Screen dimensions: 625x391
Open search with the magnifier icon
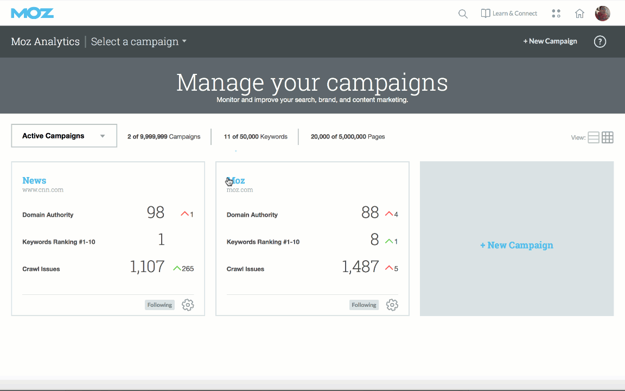tap(463, 14)
